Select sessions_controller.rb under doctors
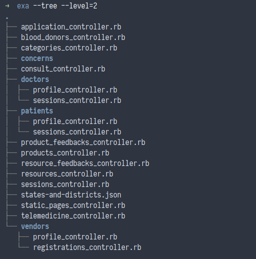This screenshot has height=259, width=256. point(77,100)
